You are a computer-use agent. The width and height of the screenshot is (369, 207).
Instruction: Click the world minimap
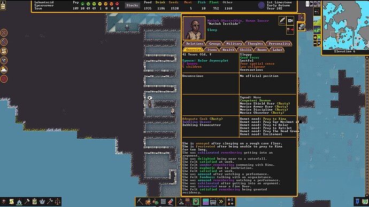345,25
